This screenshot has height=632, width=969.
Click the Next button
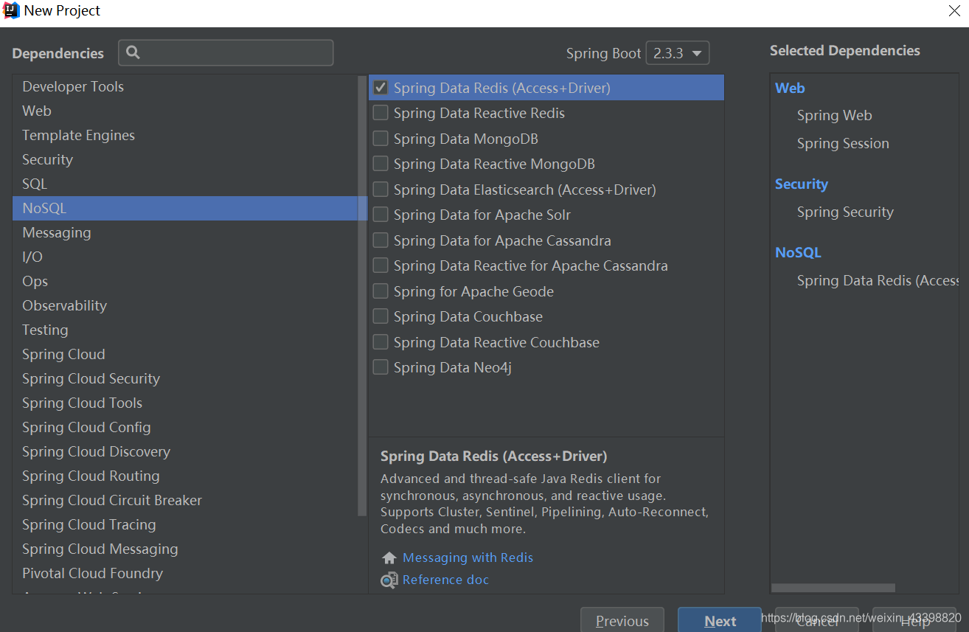pyautogui.click(x=720, y=620)
